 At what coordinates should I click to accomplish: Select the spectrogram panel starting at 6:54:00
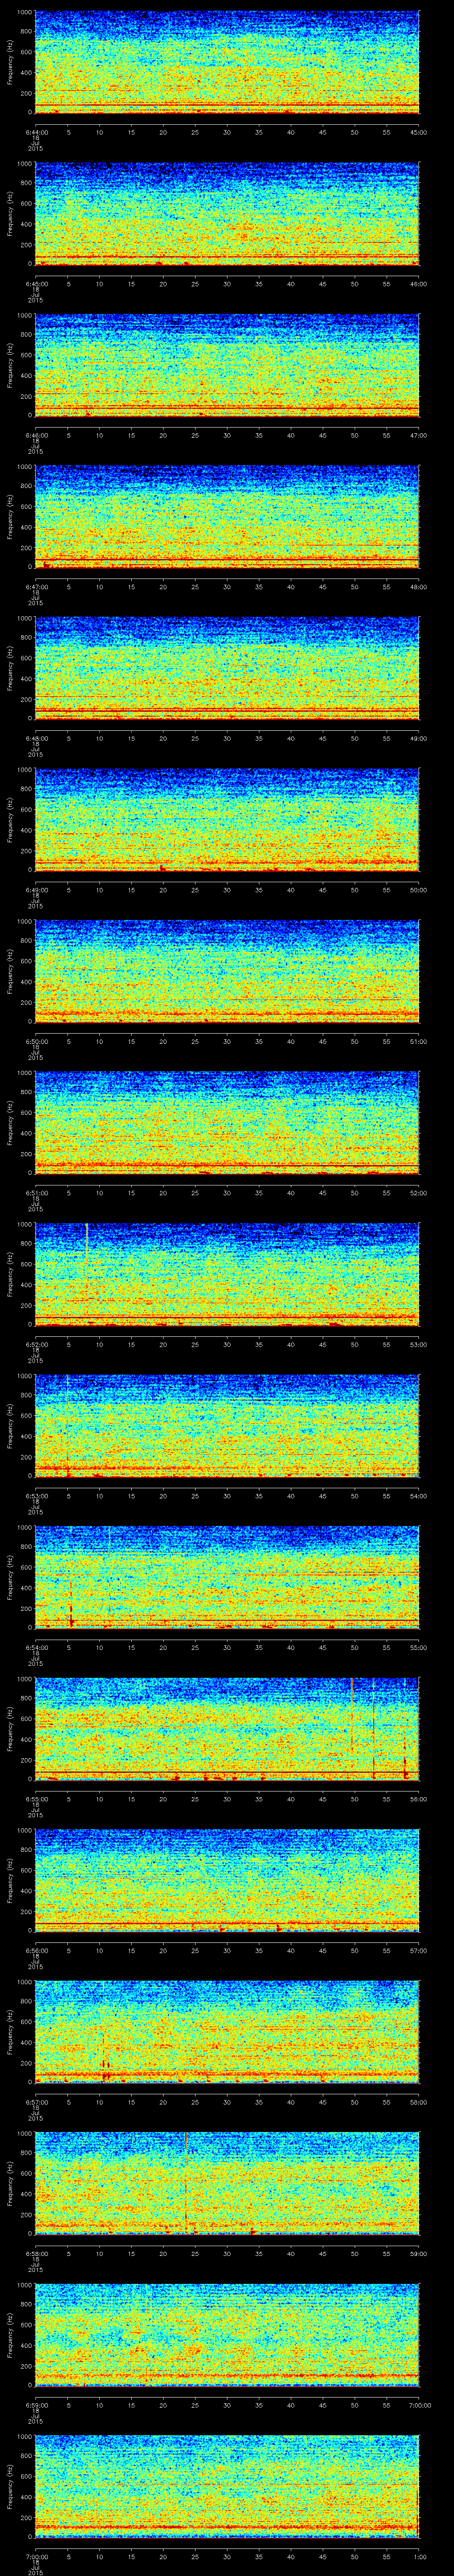(x=227, y=1577)
